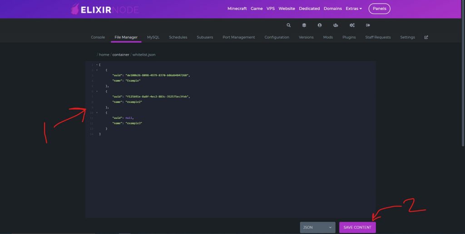Select the File Manager tab
This screenshot has width=465, height=234.
pos(126,37)
